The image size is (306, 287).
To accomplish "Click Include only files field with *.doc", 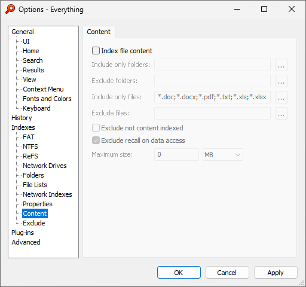I will (212, 97).
